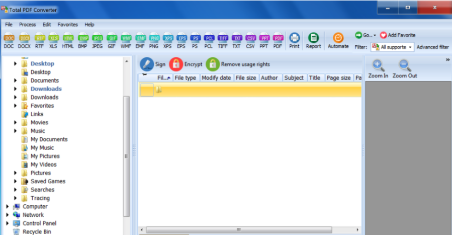This screenshot has height=235, width=452.
Task: Launch the Automate function
Action: click(x=338, y=41)
